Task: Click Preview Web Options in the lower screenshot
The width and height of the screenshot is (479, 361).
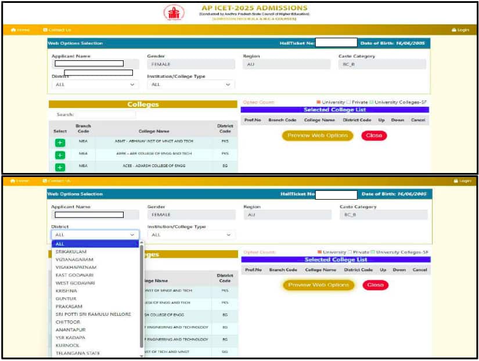Action: click(x=319, y=285)
